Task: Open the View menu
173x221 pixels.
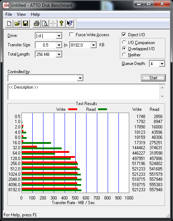Action: pos(21,14)
